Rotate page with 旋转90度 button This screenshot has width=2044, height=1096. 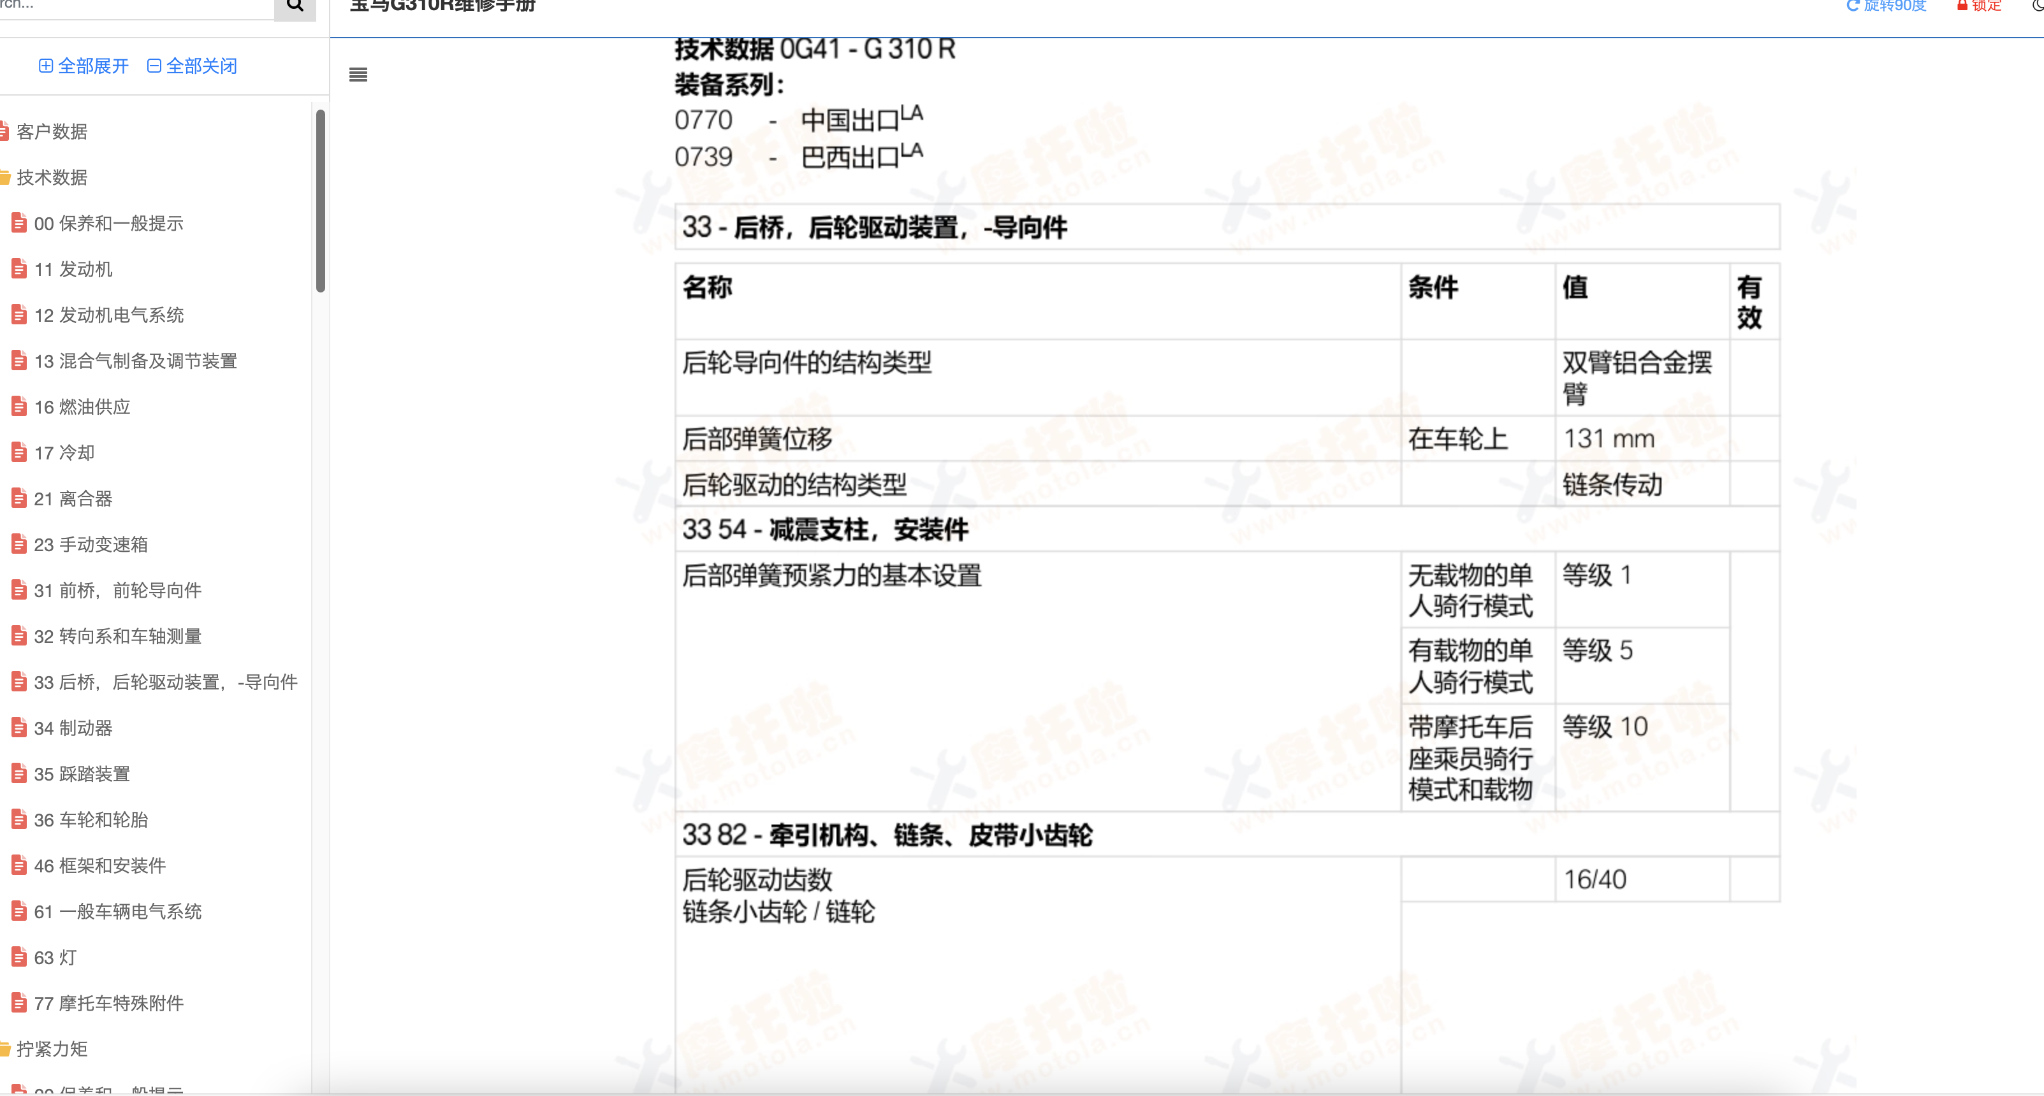(x=1886, y=6)
